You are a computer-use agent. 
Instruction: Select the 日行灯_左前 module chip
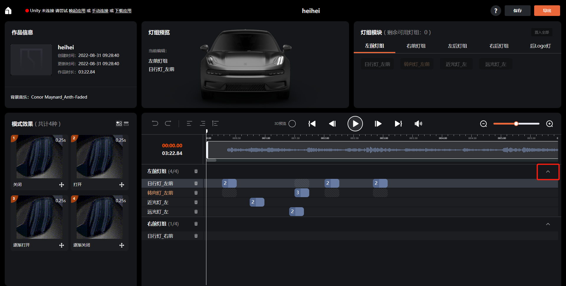click(x=377, y=64)
